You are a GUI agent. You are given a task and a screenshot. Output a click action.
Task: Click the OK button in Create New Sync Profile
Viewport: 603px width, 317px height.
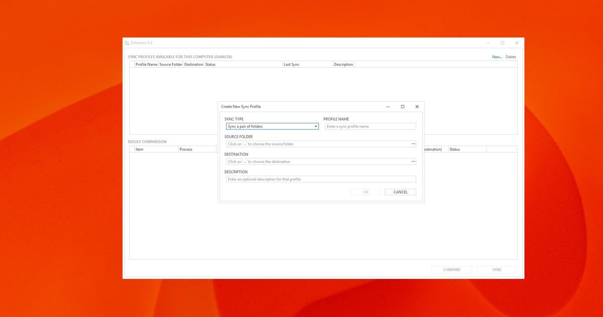[x=366, y=192]
